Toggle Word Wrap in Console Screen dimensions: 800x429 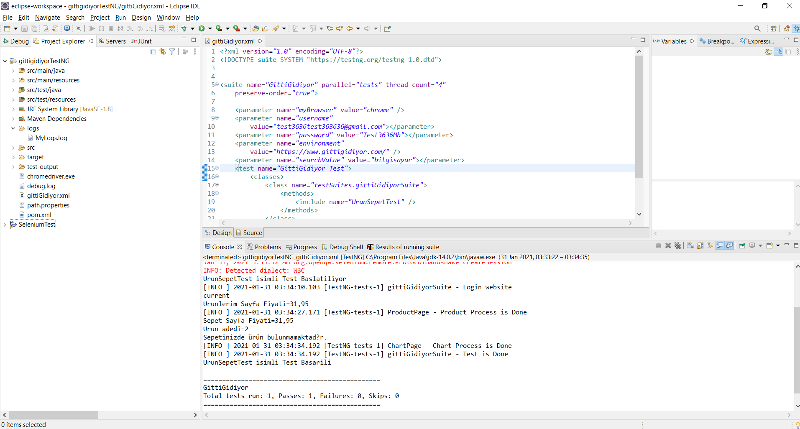click(710, 245)
